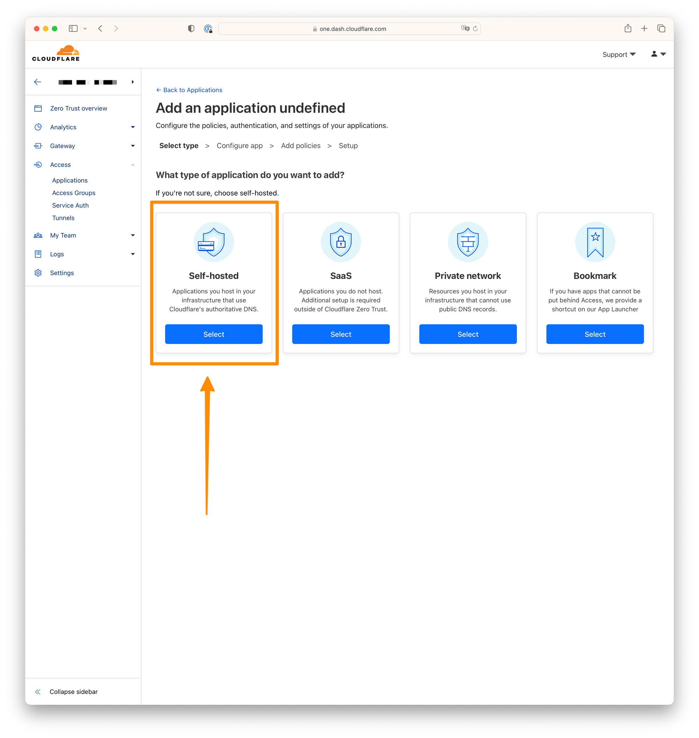This screenshot has height=738, width=699.
Task: Go back with browser back arrow
Action: click(100, 28)
